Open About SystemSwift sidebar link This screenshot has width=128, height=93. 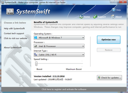click(x=13, y=47)
